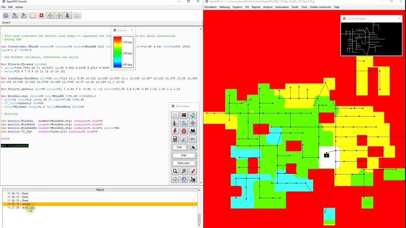406x228 pixels.
Task: Click the vertical split arrows icon
Action: coord(50,15)
